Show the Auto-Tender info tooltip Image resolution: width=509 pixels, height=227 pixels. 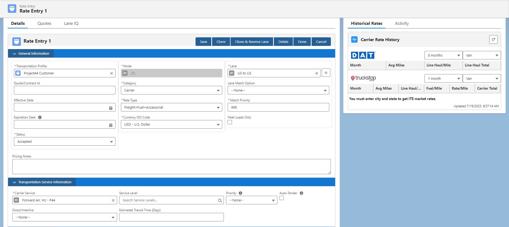point(301,193)
